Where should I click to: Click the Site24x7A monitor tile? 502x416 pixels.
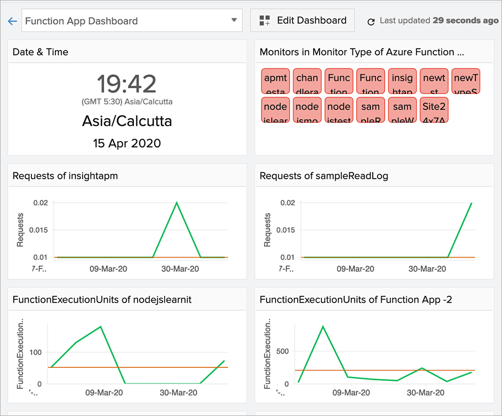tap(434, 110)
